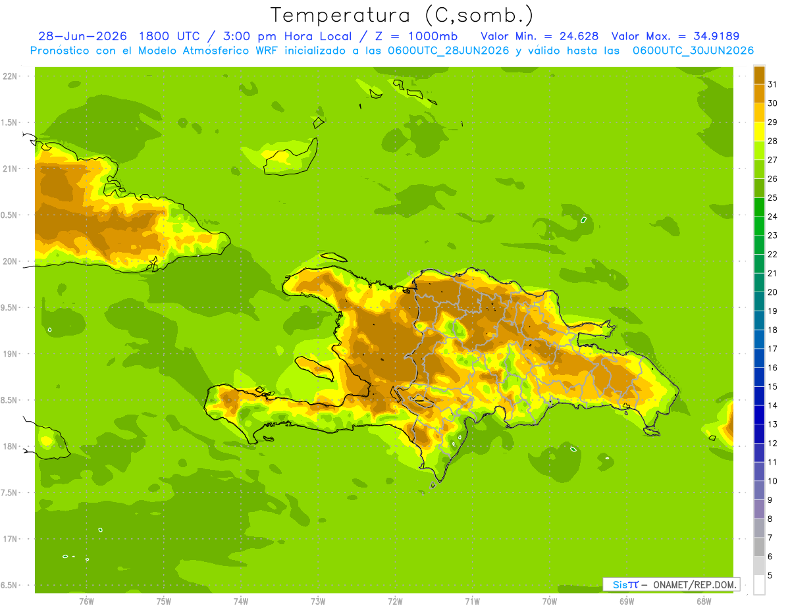Click the '74W' longitude axis label
Screen dimensions: 790x610
(x=241, y=601)
